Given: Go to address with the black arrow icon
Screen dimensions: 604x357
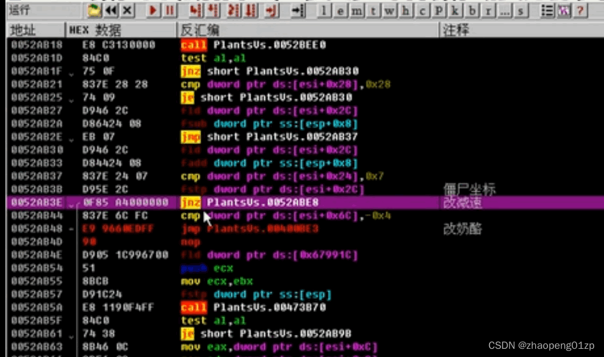Looking at the screenshot, I should pyautogui.click(x=298, y=10).
